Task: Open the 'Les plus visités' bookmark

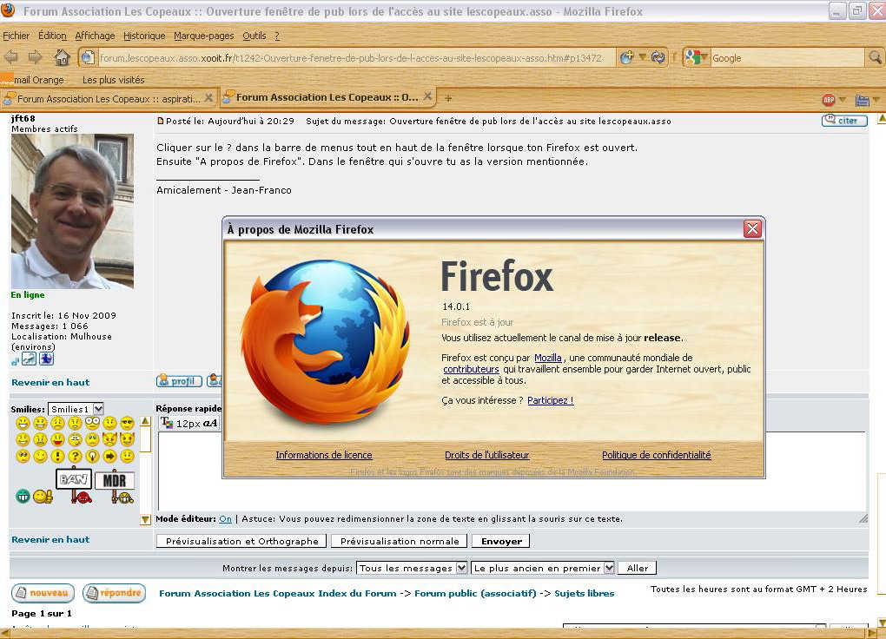Action: [113, 80]
